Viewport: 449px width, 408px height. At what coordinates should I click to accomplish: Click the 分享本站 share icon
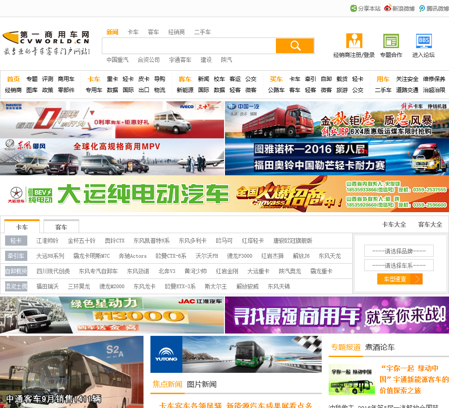[x=354, y=8]
